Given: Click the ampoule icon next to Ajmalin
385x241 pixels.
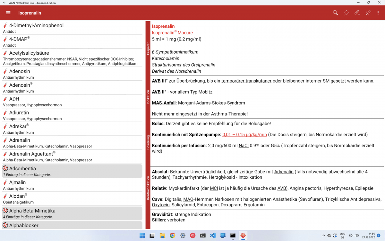Looking at the screenshot, I should [x=5, y=183].
